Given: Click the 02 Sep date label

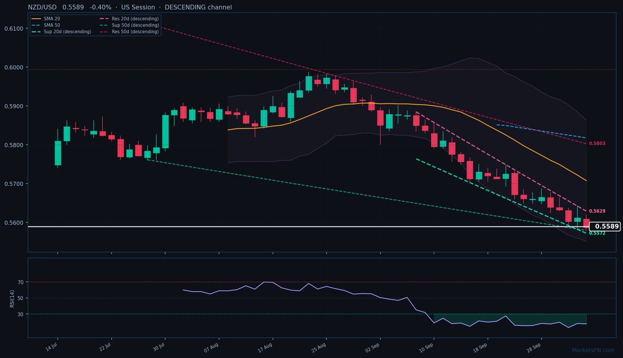Looking at the screenshot, I should (x=373, y=347).
